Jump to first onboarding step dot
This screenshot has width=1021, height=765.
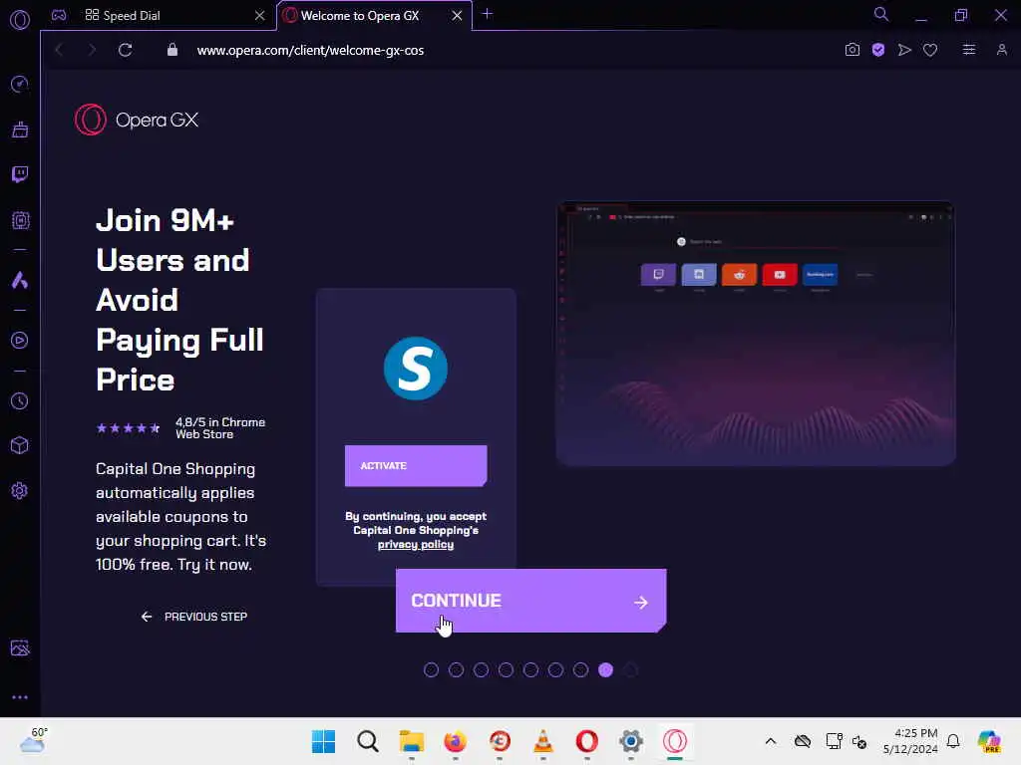point(431,670)
